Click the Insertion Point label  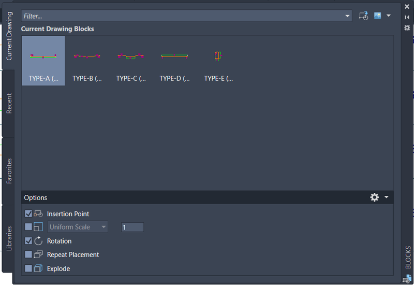68,214
